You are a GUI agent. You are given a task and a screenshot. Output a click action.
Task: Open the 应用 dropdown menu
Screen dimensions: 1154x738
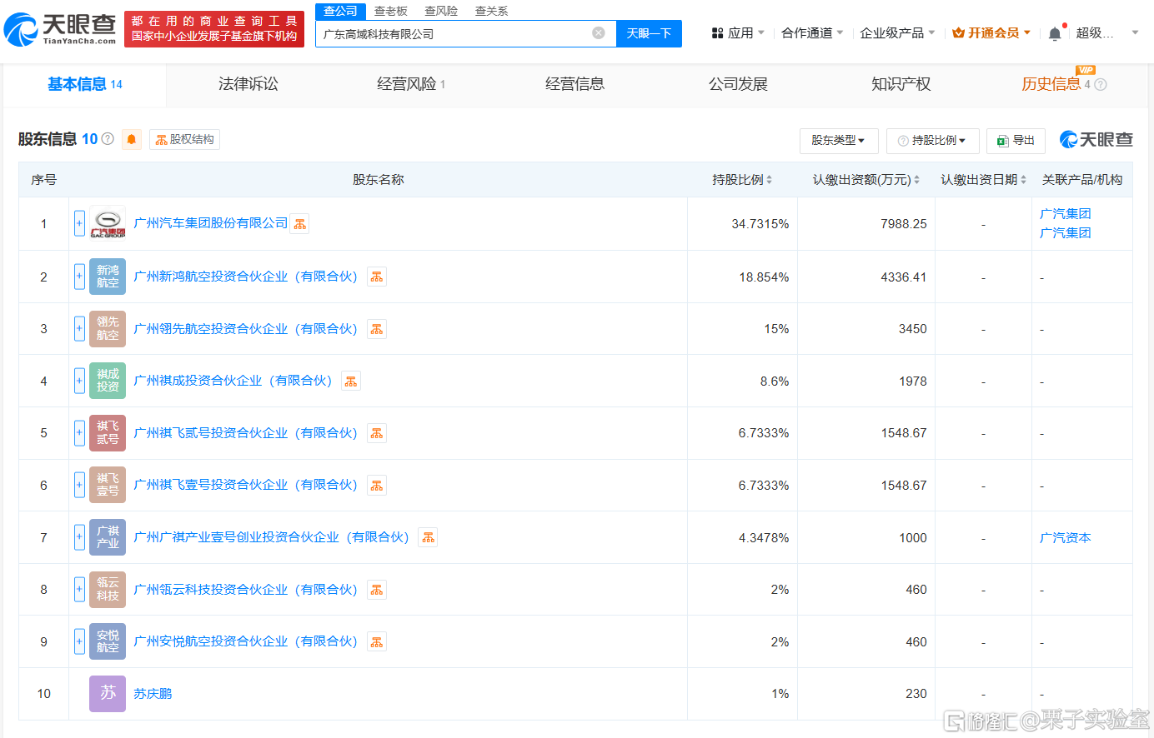[738, 33]
